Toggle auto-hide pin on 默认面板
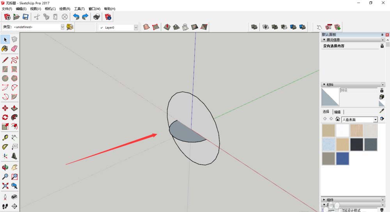390x212 pixels. click(382, 35)
